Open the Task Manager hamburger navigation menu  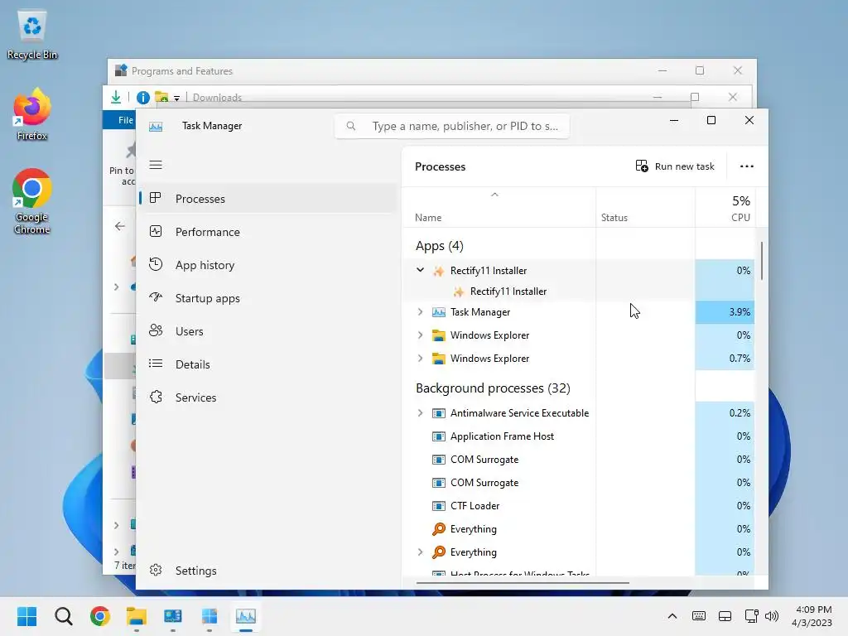click(156, 165)
